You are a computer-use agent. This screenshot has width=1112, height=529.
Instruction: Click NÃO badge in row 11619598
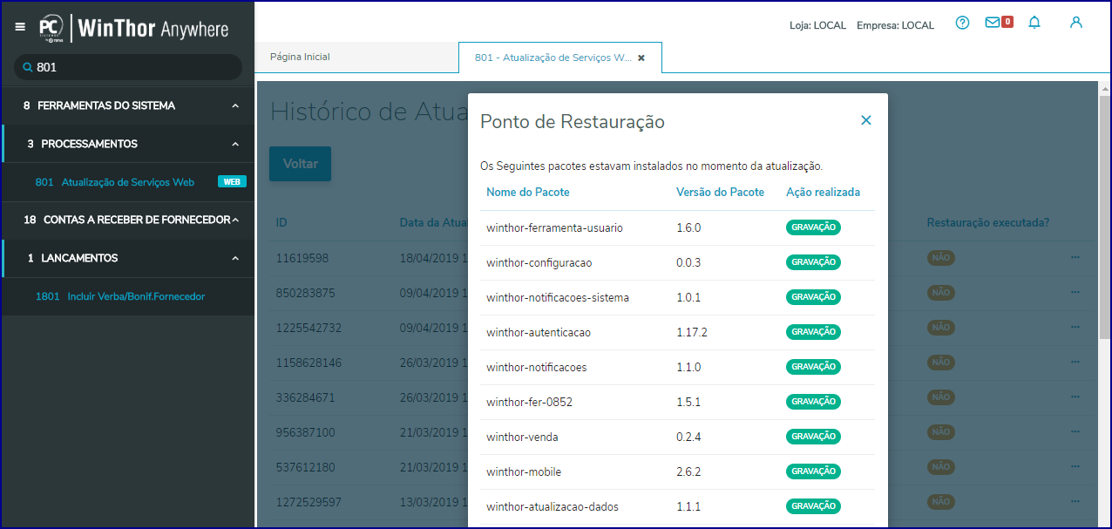[x=941, y=258]
